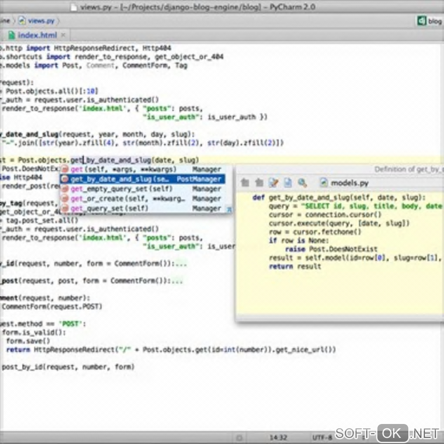Click get_object_or_404 in the shortcuts import
The width and height of the screenshot is (444, 444).
189,57
